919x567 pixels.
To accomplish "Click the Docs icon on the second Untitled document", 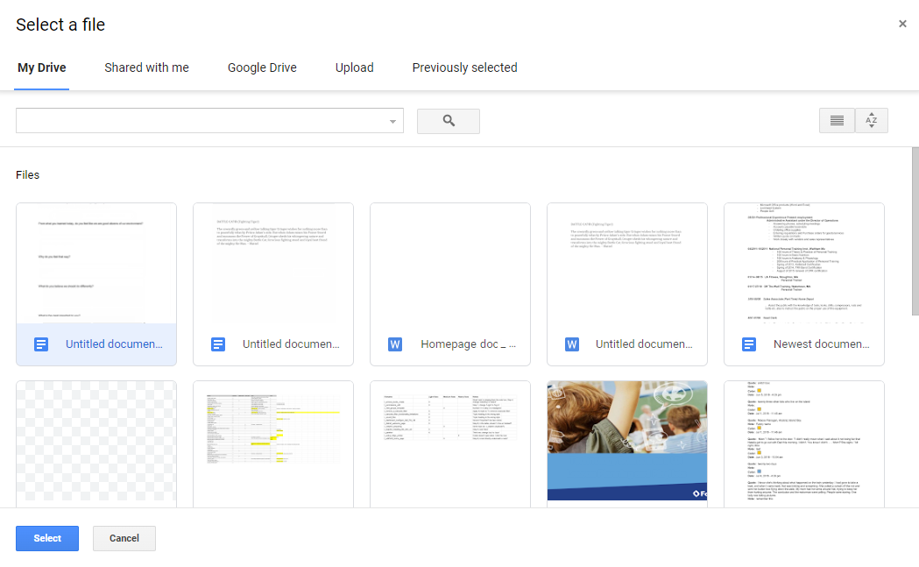I will point(217,344).
